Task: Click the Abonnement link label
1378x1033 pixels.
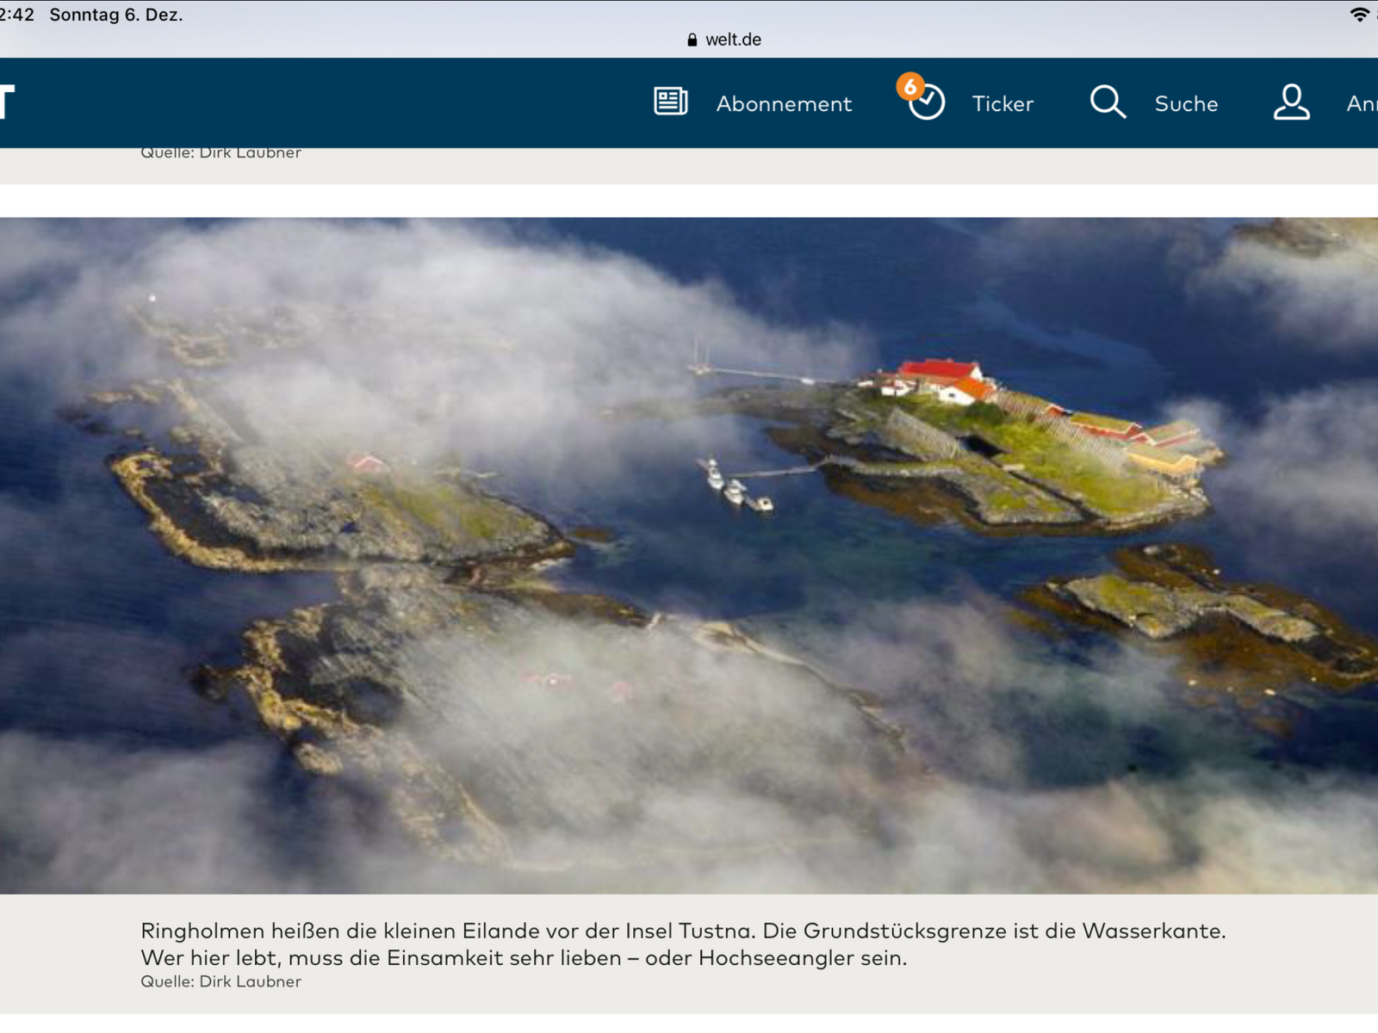Action: [784, 103]
